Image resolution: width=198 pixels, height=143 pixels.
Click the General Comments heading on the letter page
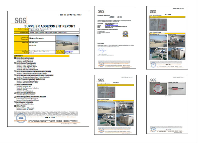coord(101,43)
